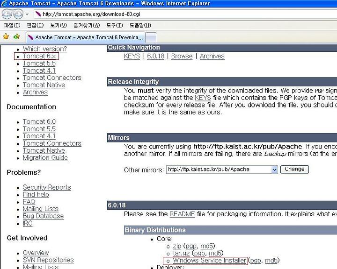337x269 pixels.
Task: Open md5 checksum for Windows Service Installer
Action: coord(271,261)
